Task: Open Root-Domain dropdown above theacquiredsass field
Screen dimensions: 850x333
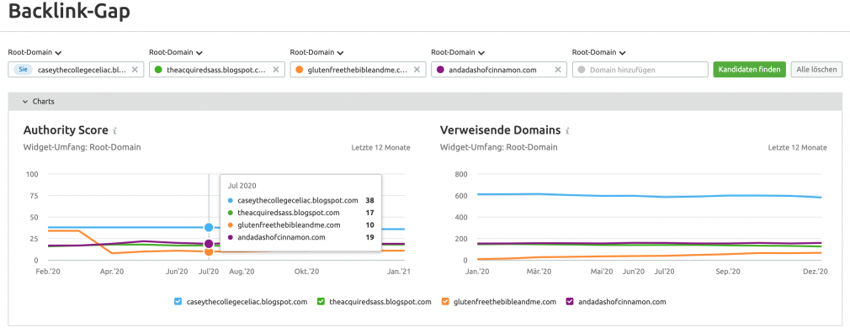Action: (176, 52)
